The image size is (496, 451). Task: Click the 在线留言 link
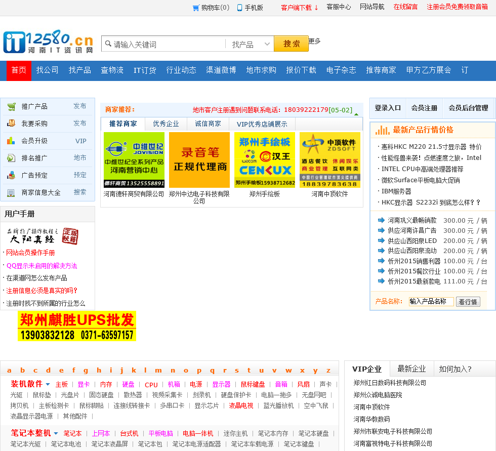tap(405, 7)
